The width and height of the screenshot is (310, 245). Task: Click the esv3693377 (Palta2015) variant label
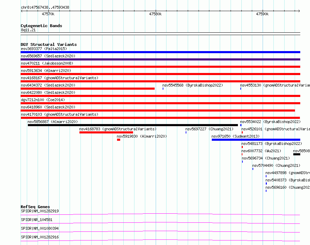point(44,49)
